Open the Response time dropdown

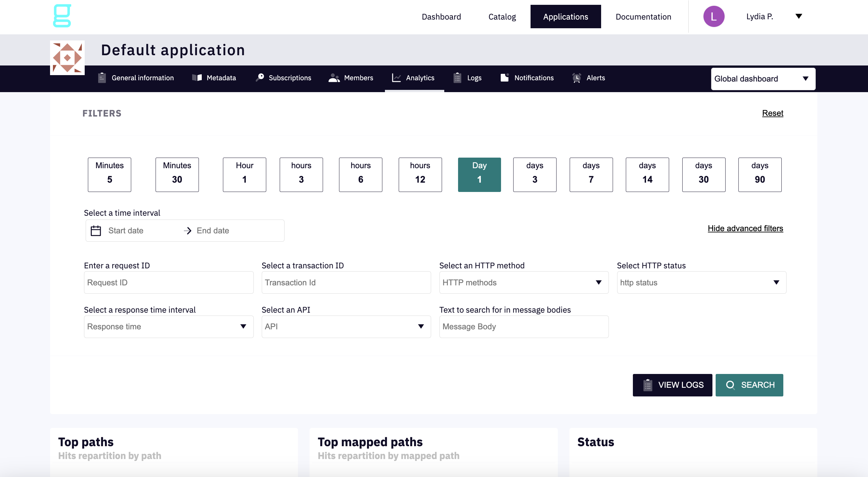coord(168,327)
